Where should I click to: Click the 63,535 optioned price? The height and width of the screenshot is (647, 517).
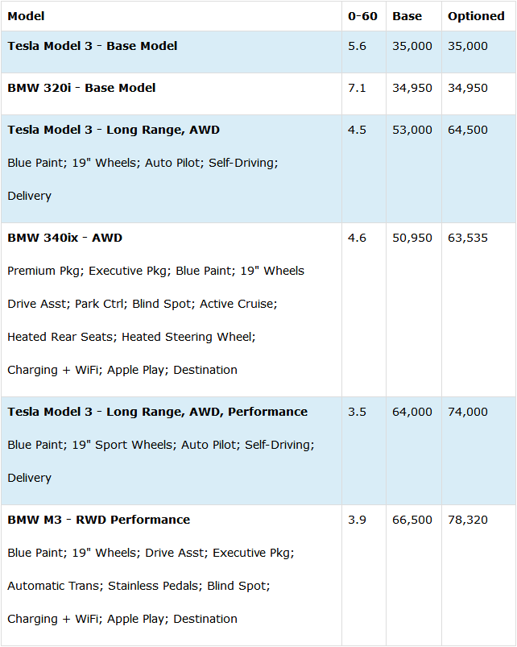pos(468,238)
